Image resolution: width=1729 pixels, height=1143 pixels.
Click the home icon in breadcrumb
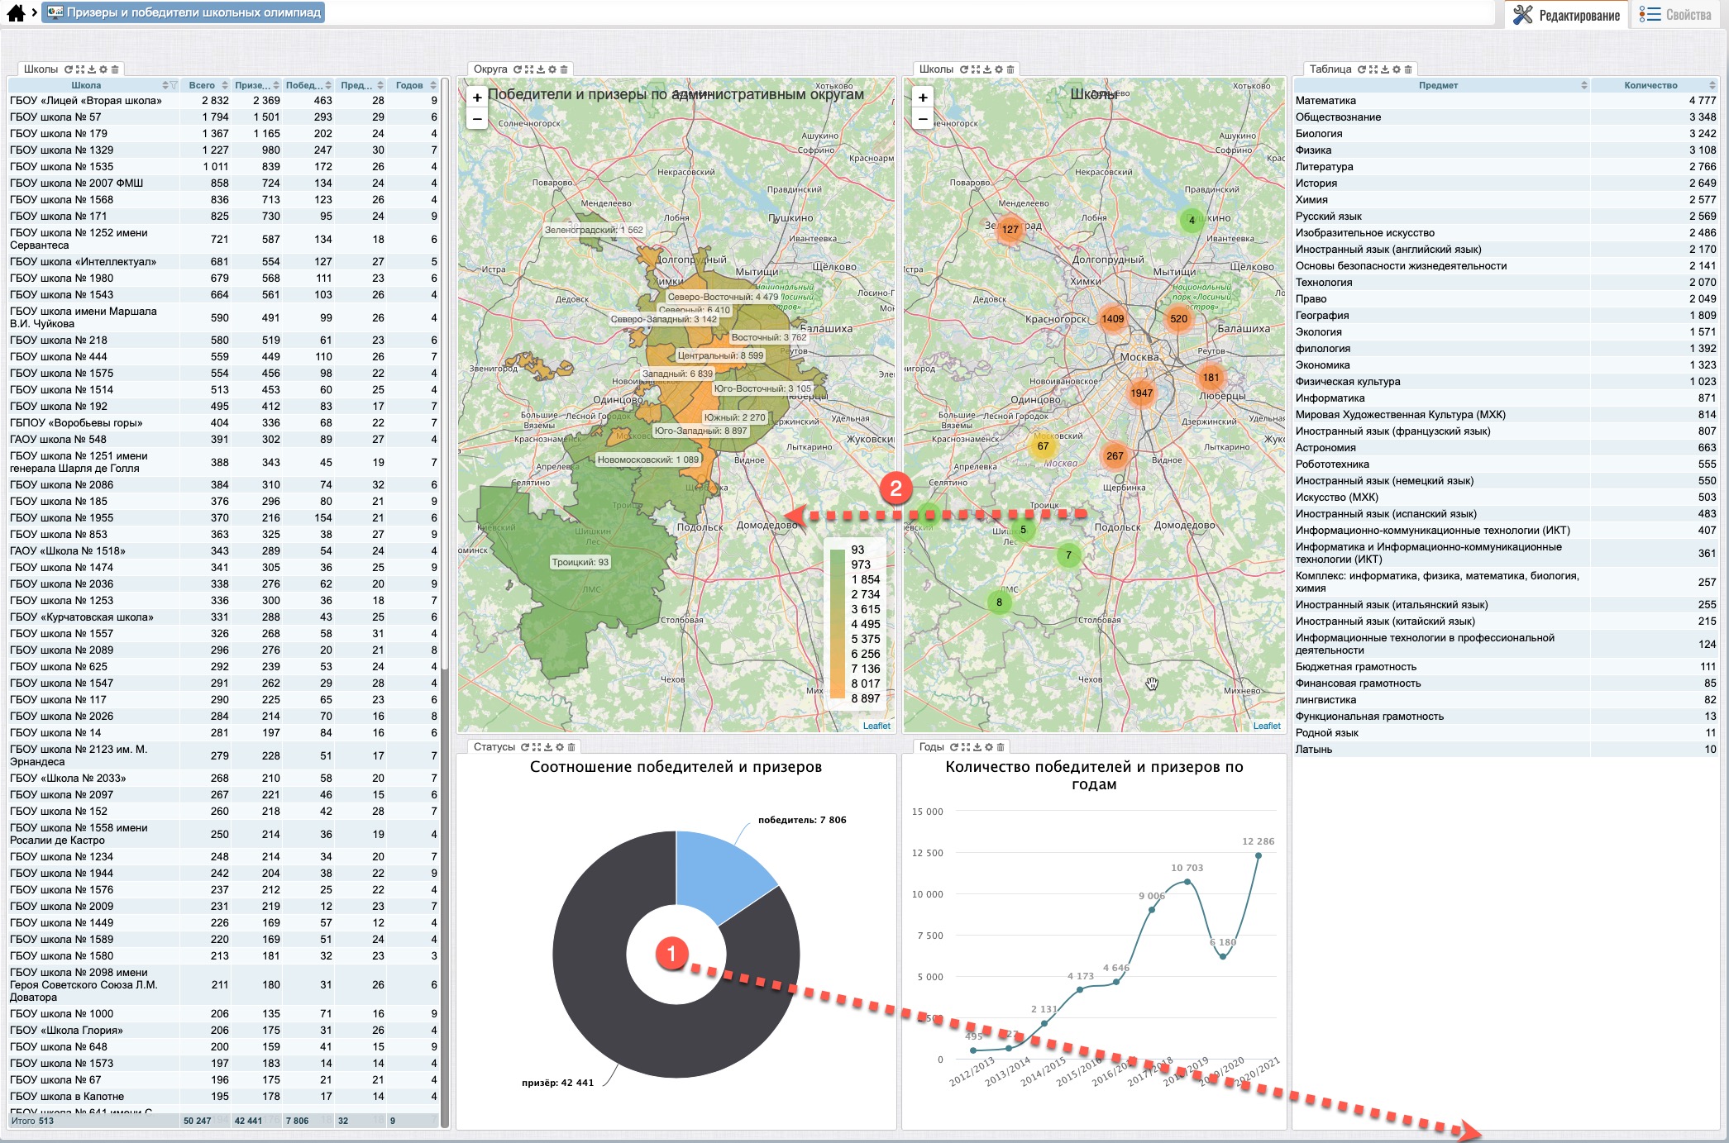16,12
